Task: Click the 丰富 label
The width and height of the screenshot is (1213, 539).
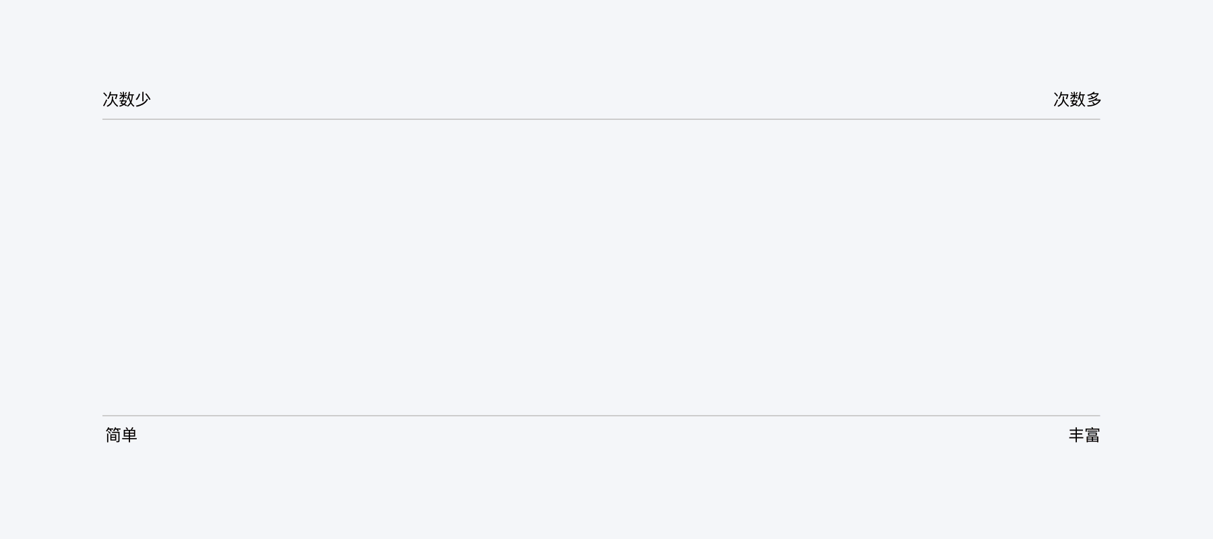Action: click(1084, 435)
